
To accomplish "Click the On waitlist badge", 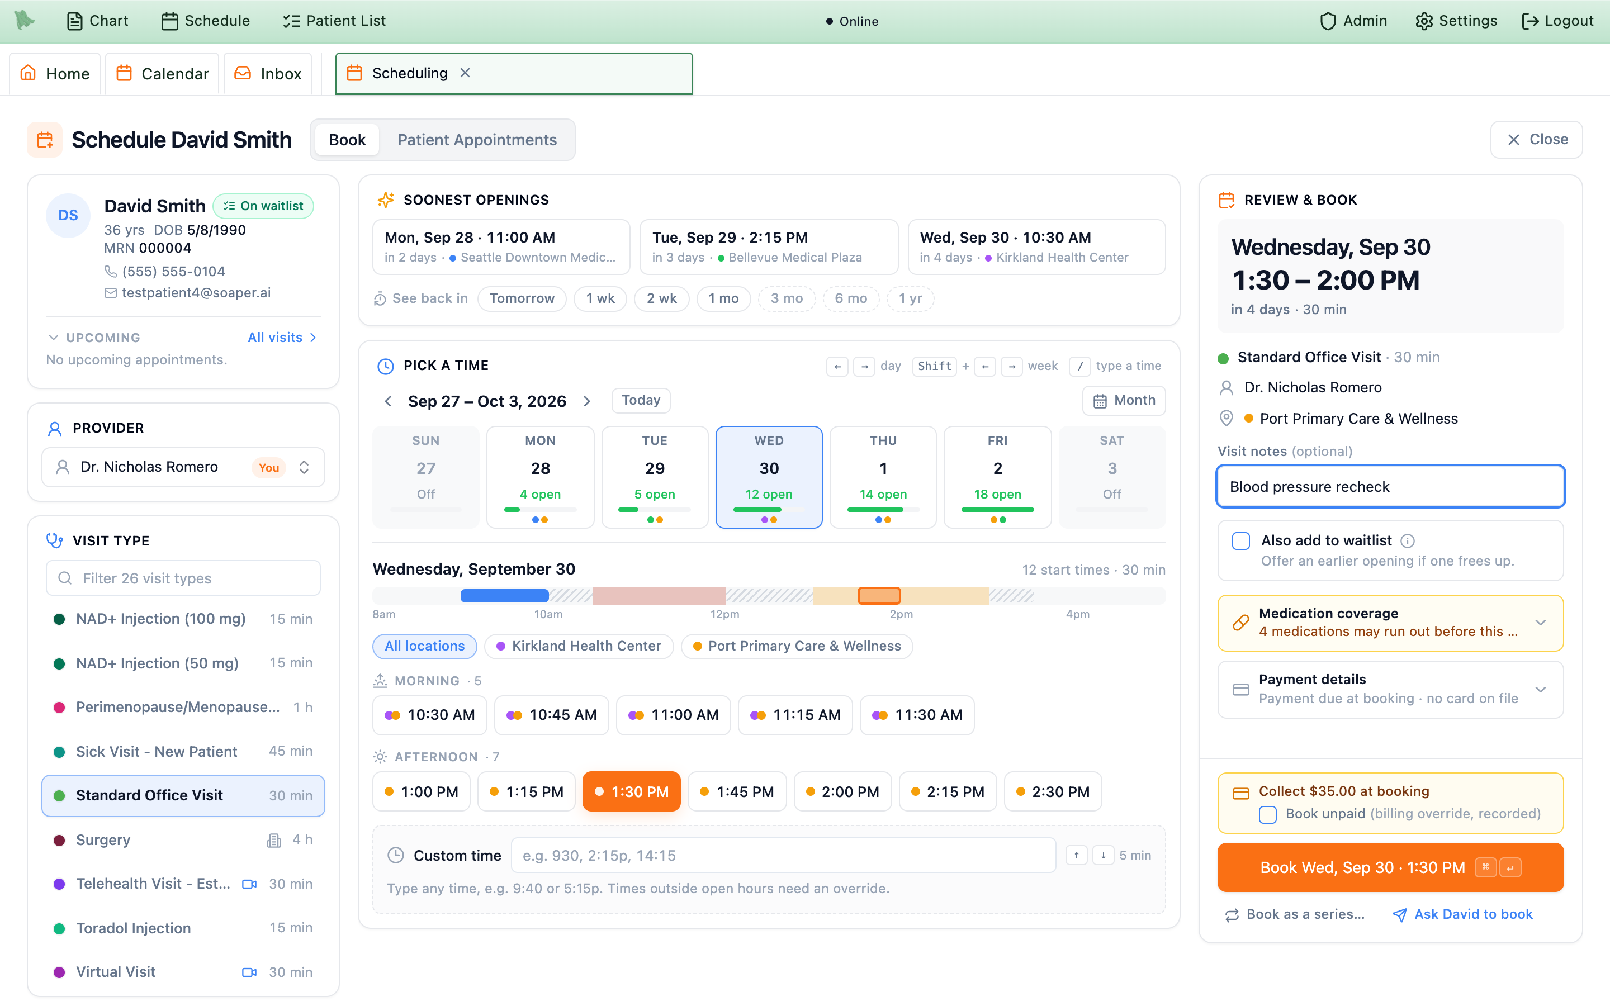I will point(263,206).
